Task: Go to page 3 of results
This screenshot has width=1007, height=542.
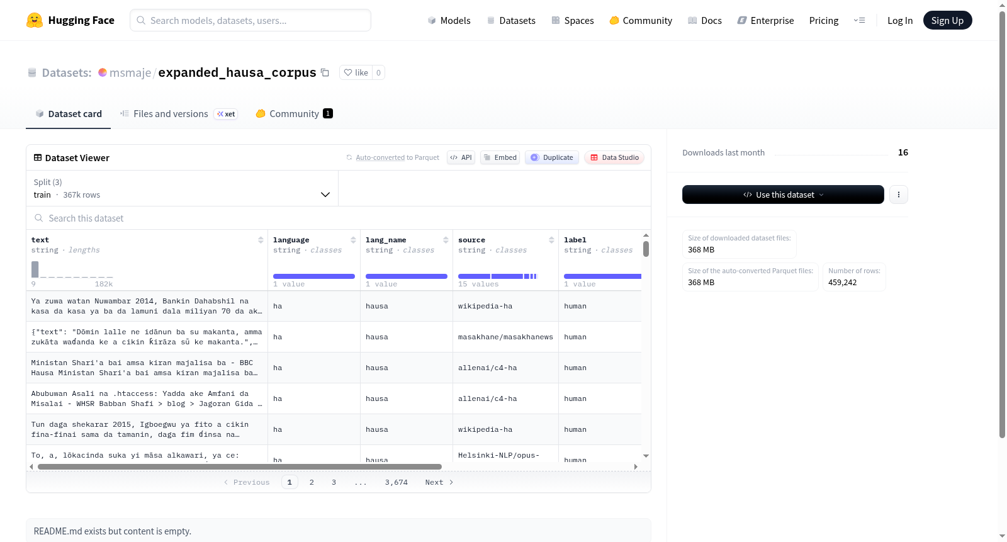Action: (x=334, y=482)
